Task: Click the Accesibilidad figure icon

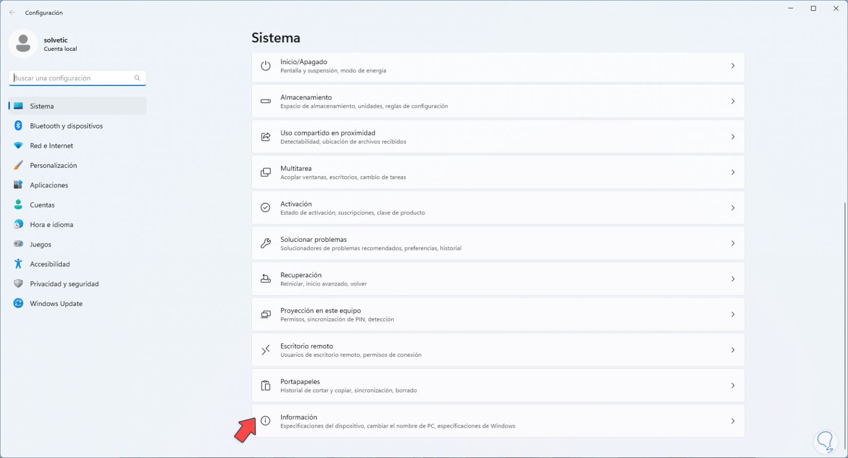Action: tap(19, 264)
